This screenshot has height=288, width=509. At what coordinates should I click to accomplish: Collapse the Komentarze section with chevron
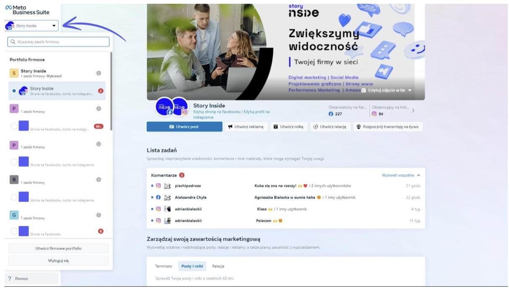tap(418, 175)
